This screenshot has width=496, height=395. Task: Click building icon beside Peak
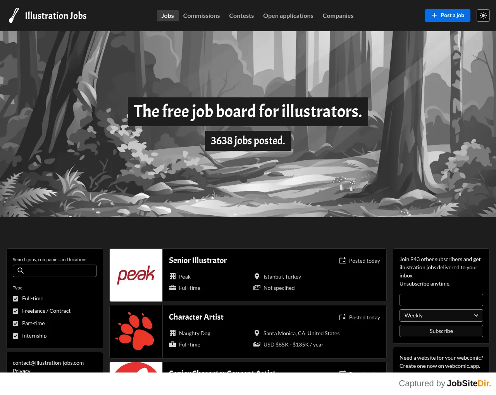(172, 276)
